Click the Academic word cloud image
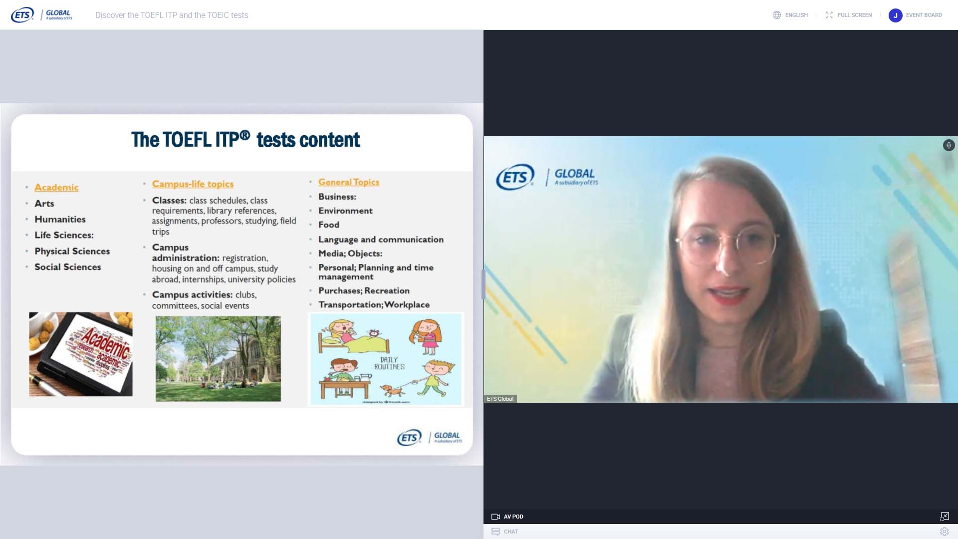Screen dimensions: 958x539 pos(81,354)
